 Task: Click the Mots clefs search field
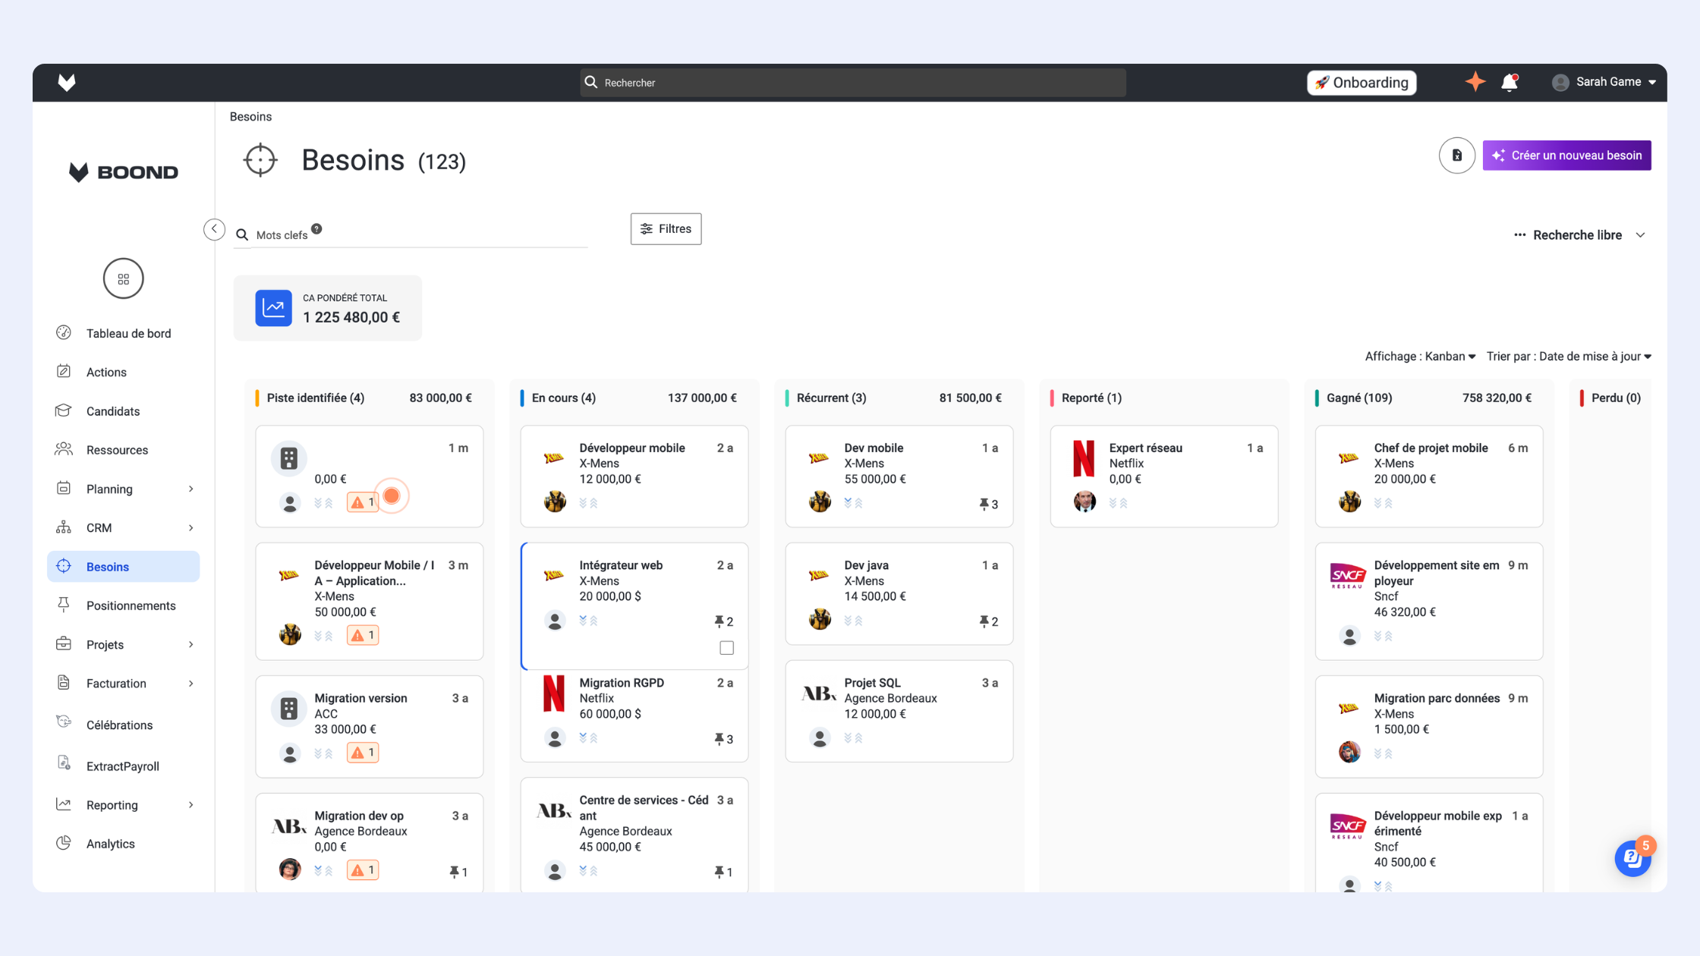point(411,235)
